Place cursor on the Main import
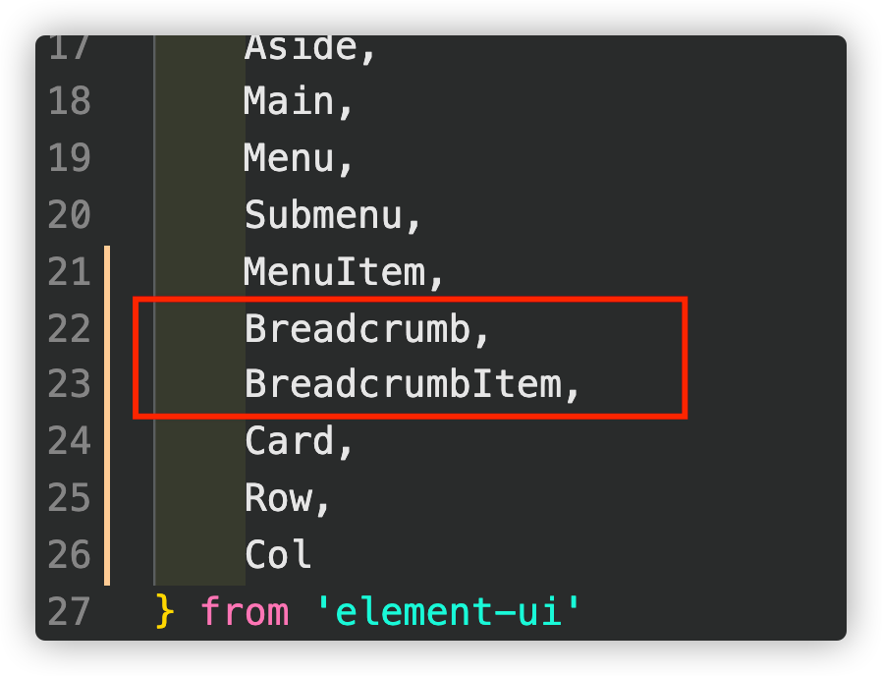The width and height of the screenshot is (882, 676). (290, 101)
